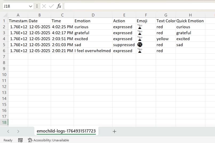The image size is (215, 143).
Task: Click the 'Date' header cell
Action: (x=39, y=21)
